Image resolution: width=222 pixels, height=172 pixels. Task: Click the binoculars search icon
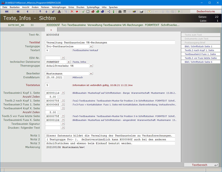pyautogui.click(x=120, y=12)
